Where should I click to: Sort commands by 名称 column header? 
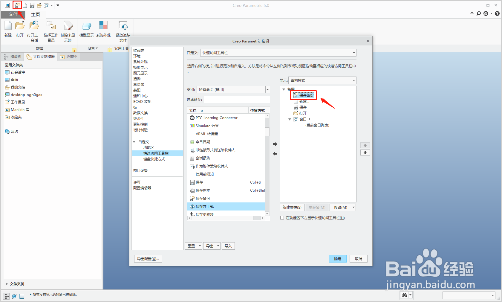(x=218, y=110)
